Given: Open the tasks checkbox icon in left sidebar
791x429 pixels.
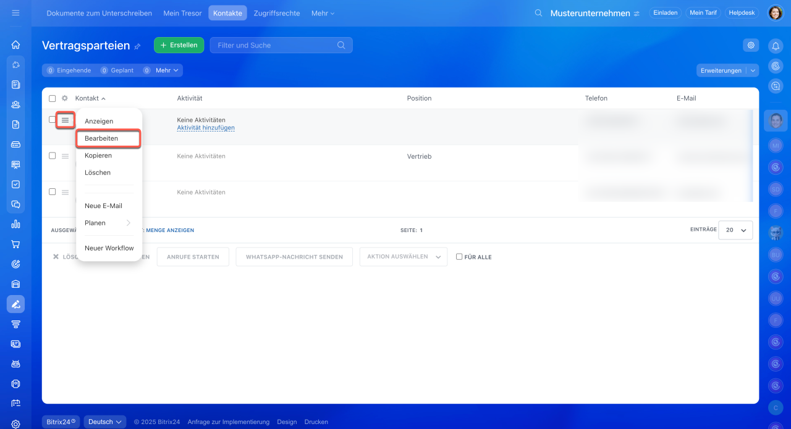Looking at the screenshot, I should [15, 184].
